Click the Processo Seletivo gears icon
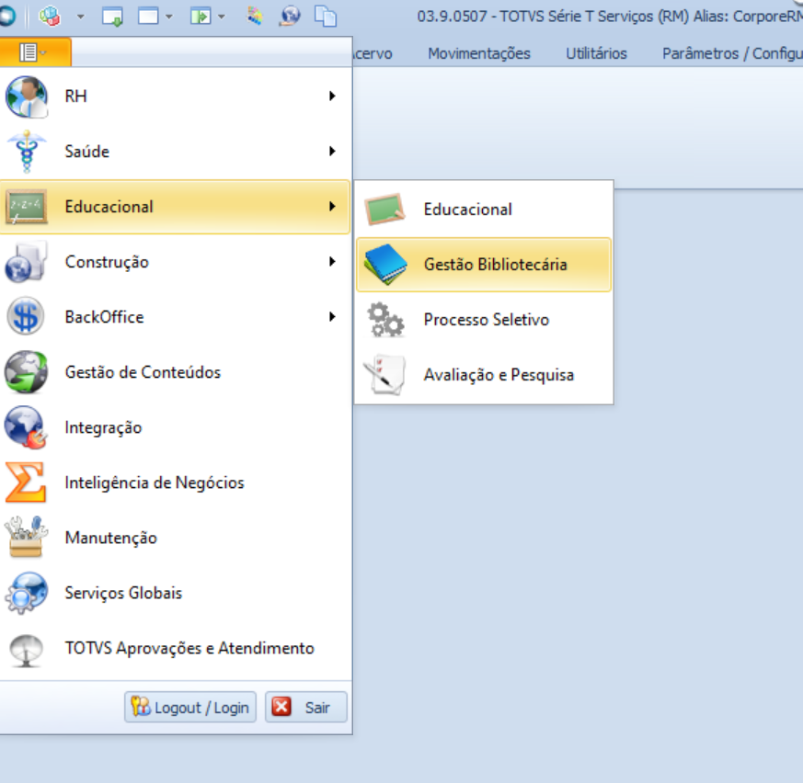The image size is (803, 783). 385,320
